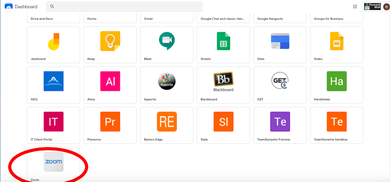Click the Blackboard label under the tile
The width and height of the screenshot is (390, 182).
209,99
